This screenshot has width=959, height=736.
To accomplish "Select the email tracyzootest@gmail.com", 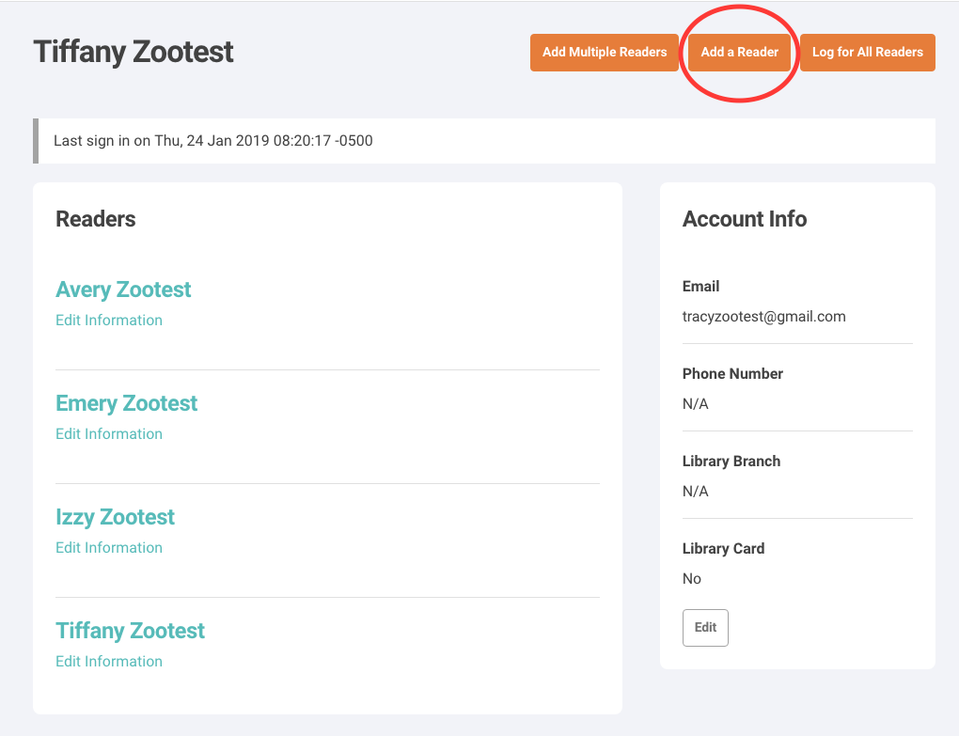I will [763, 317].
